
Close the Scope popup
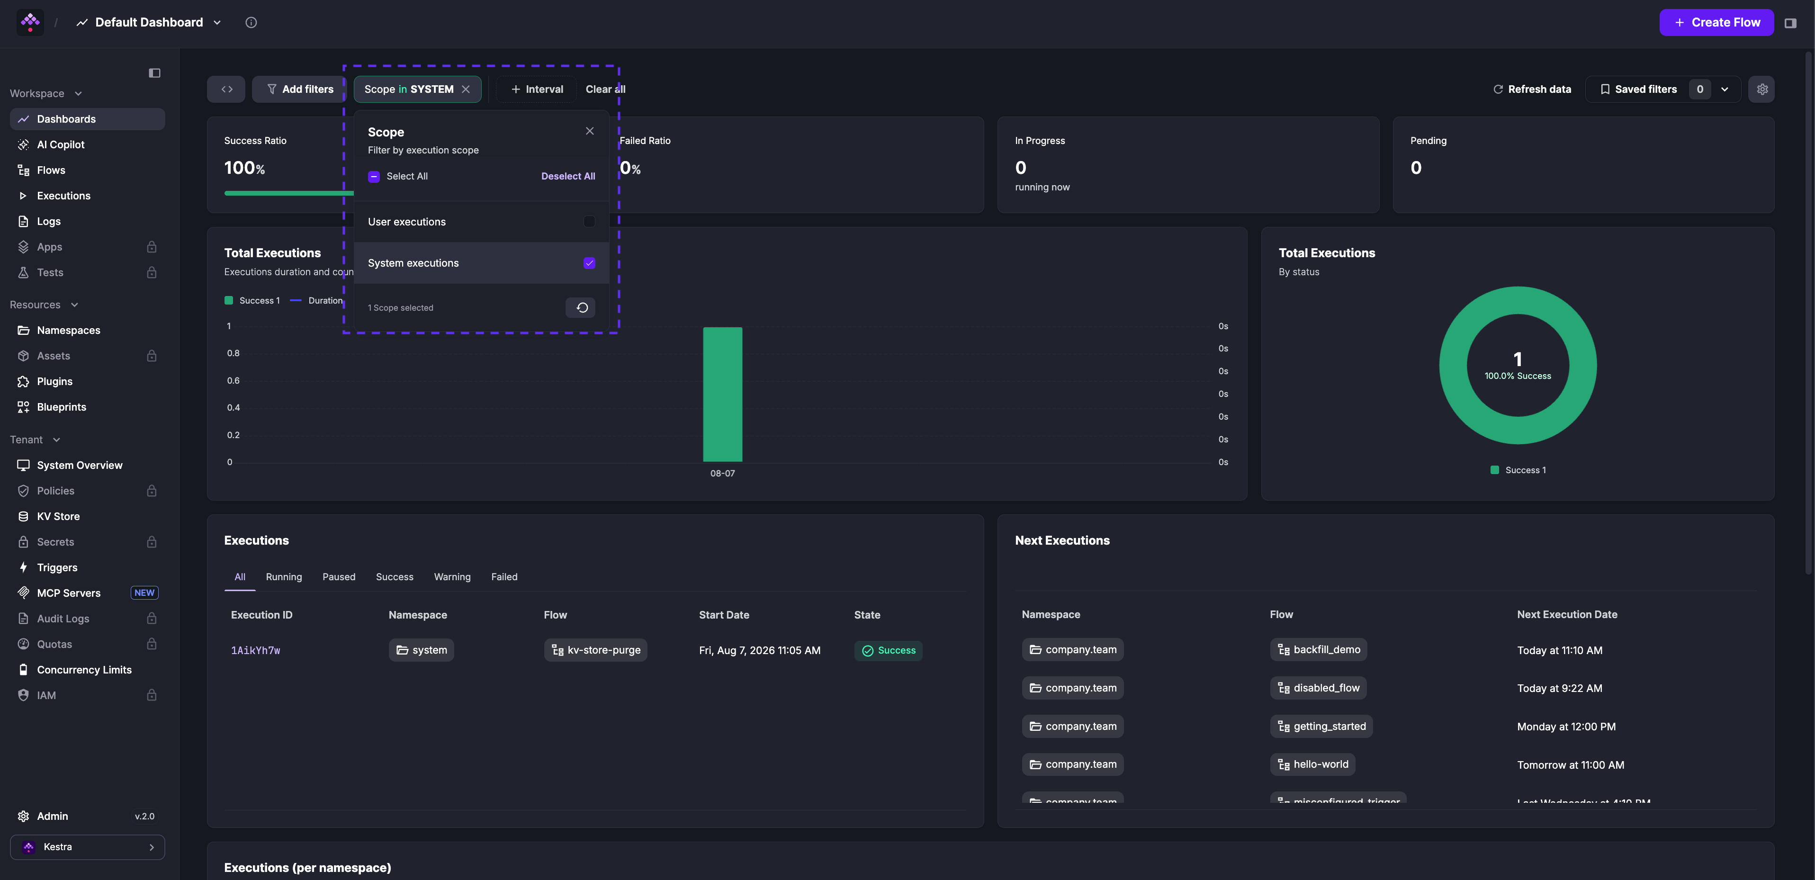(x=590, y=131)
